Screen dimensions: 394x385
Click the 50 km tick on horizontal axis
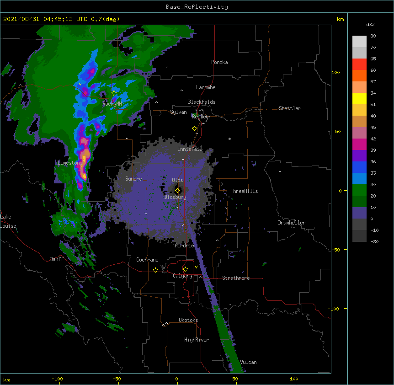coord(235,379)
